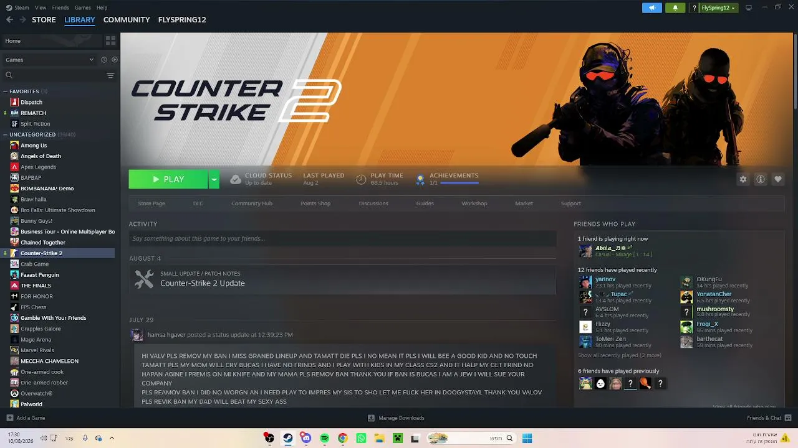The width and height of the screenshot is (798, 448).
Task: Go back with the left arrow
Action: click(x=9, y=20)
